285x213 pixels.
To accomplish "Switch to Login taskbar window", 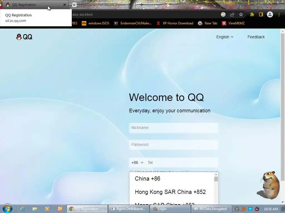I will [x=170, y=209].
